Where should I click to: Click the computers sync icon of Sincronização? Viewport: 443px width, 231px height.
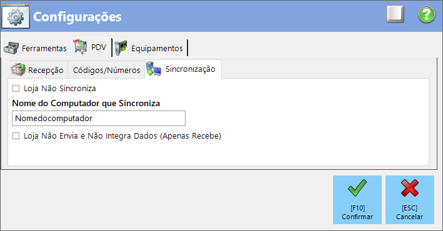coord(154,69)
